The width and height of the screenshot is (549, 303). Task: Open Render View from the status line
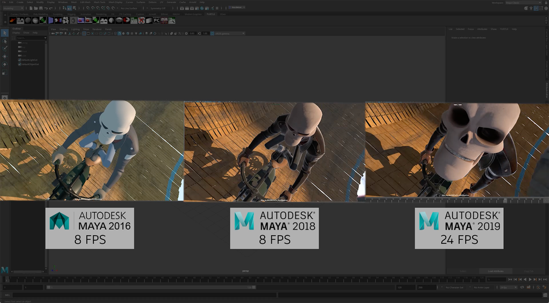click(x=182, y=8)
